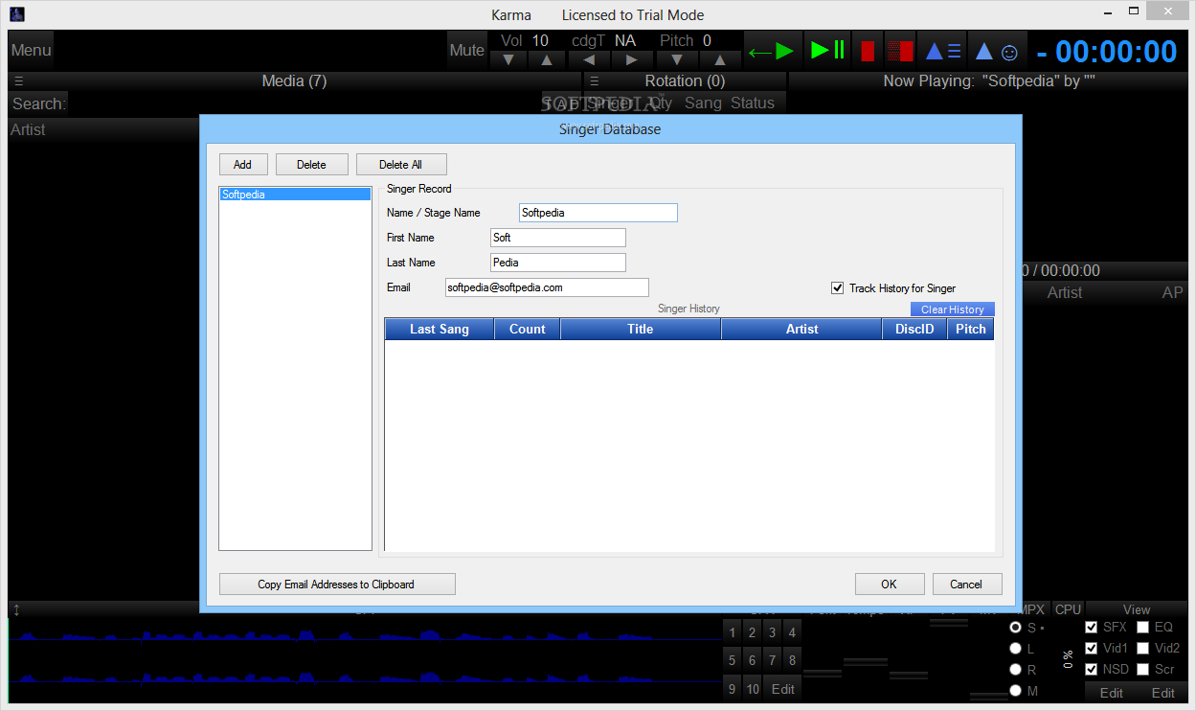Viewport: 1196px width, 711px height.
Task: Trigger sound effect button 4
Action: point(792,632)
